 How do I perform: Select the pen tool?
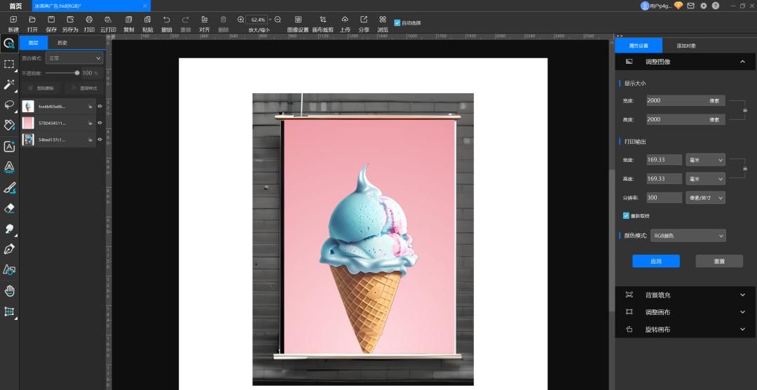pos(9,249)
